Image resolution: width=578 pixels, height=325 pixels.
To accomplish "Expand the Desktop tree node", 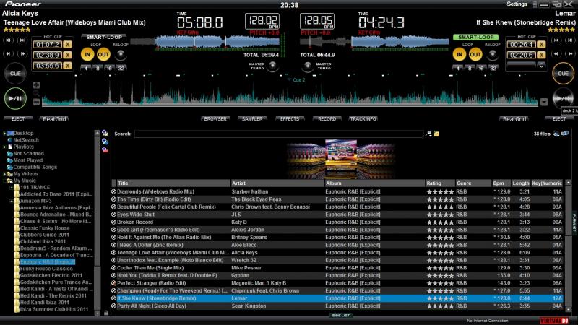I will pyautogui.click(x=4, y=134).
